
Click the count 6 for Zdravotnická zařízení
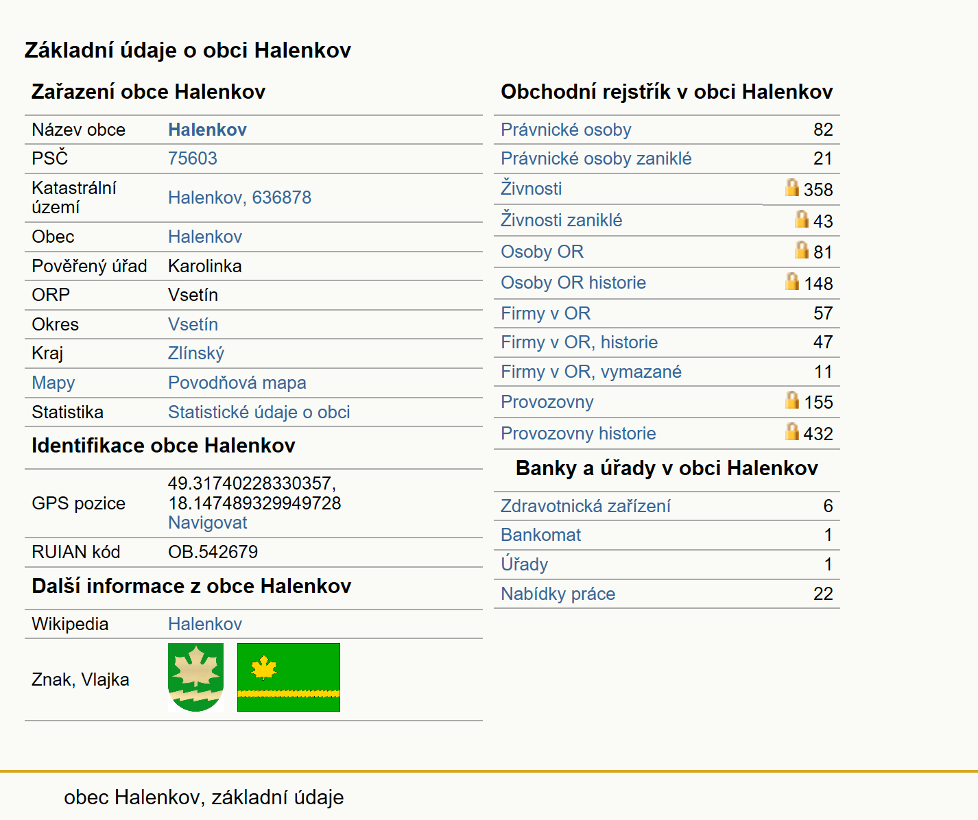click(x=828, y=506)
